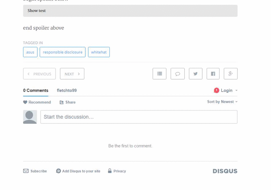Click the Recommend heart icon

(25, 102)
